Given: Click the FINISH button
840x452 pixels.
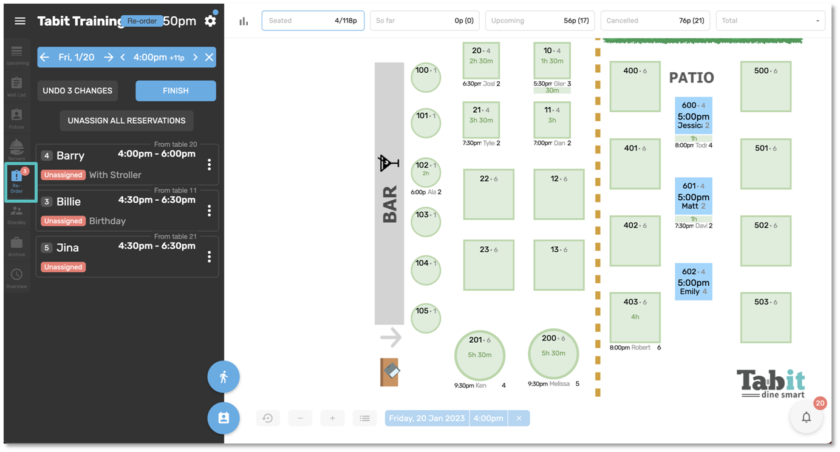Looking at the screenshot, I should tap(176, 91).
